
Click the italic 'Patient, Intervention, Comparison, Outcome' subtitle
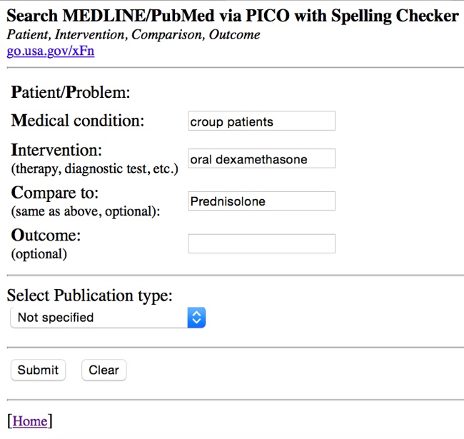point(133,34)
